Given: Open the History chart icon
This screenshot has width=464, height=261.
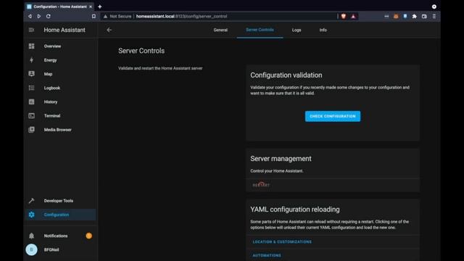Looking at the screenshot, I should click(31, 101).
